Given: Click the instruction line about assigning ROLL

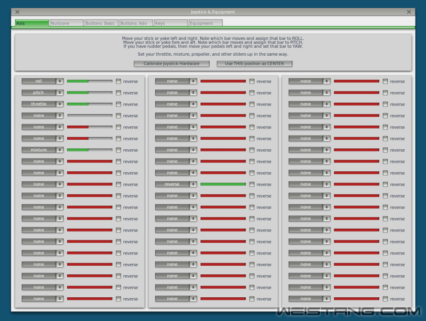Looking at the screenshot, I should click(213, 38).
